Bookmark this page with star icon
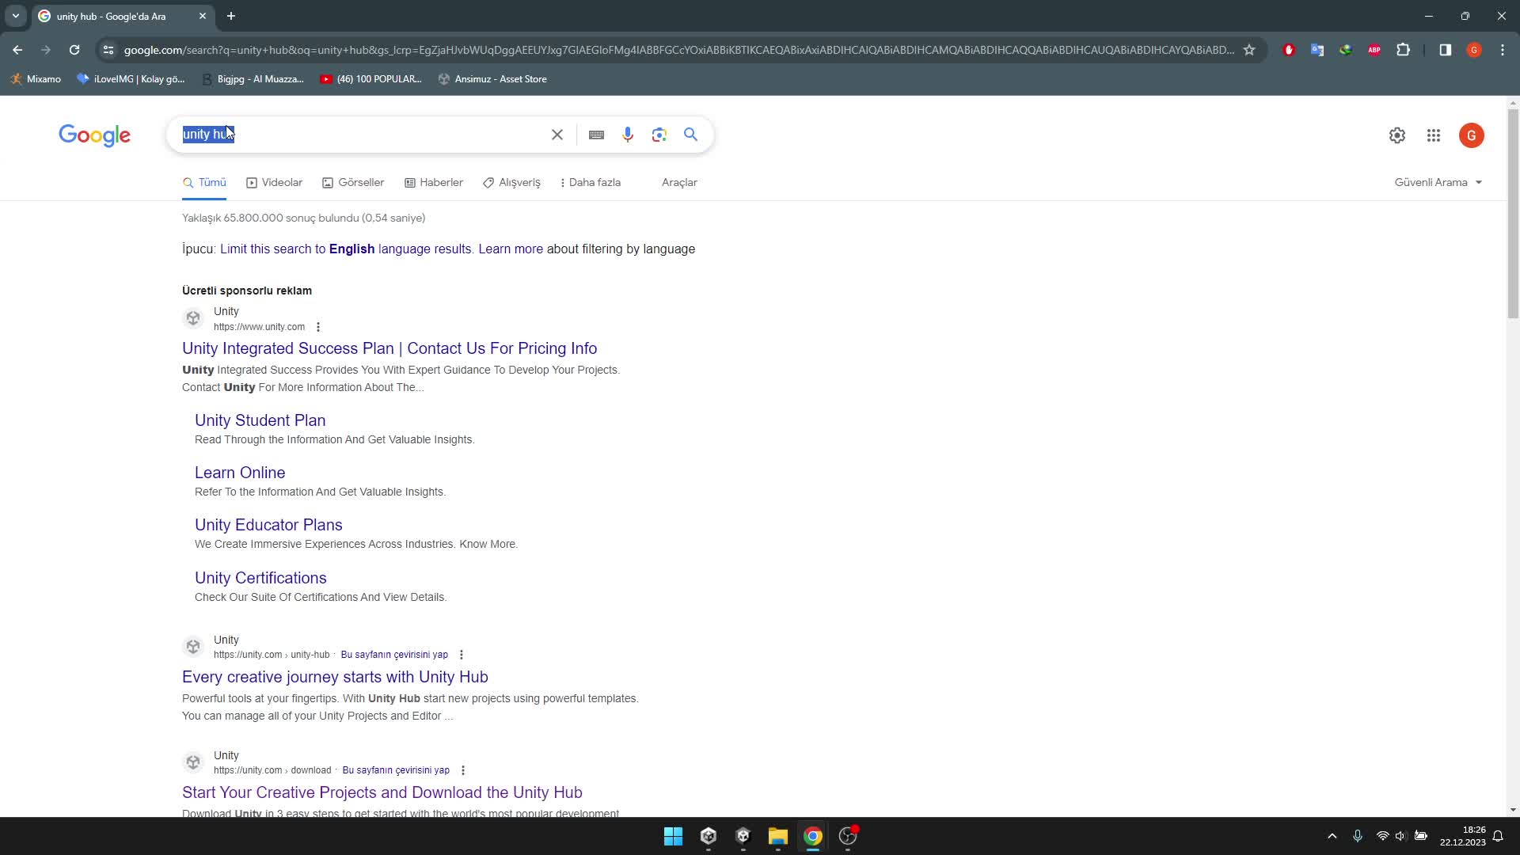 (1249, 50)
